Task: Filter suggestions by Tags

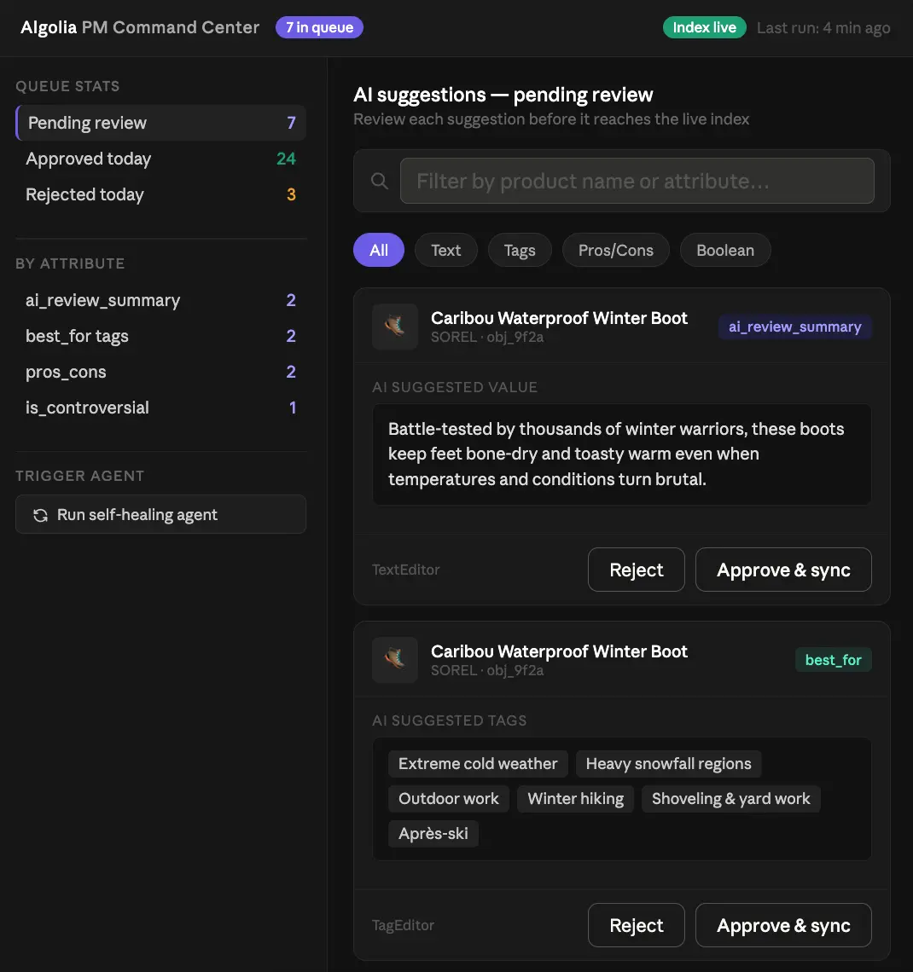Action: pos(520,251)
